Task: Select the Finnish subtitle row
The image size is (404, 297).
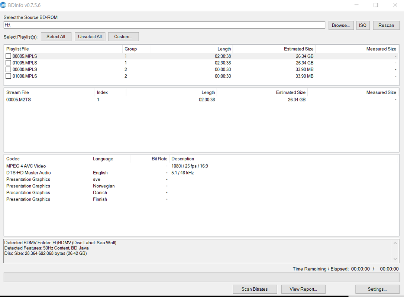Action: coord(201,199)
